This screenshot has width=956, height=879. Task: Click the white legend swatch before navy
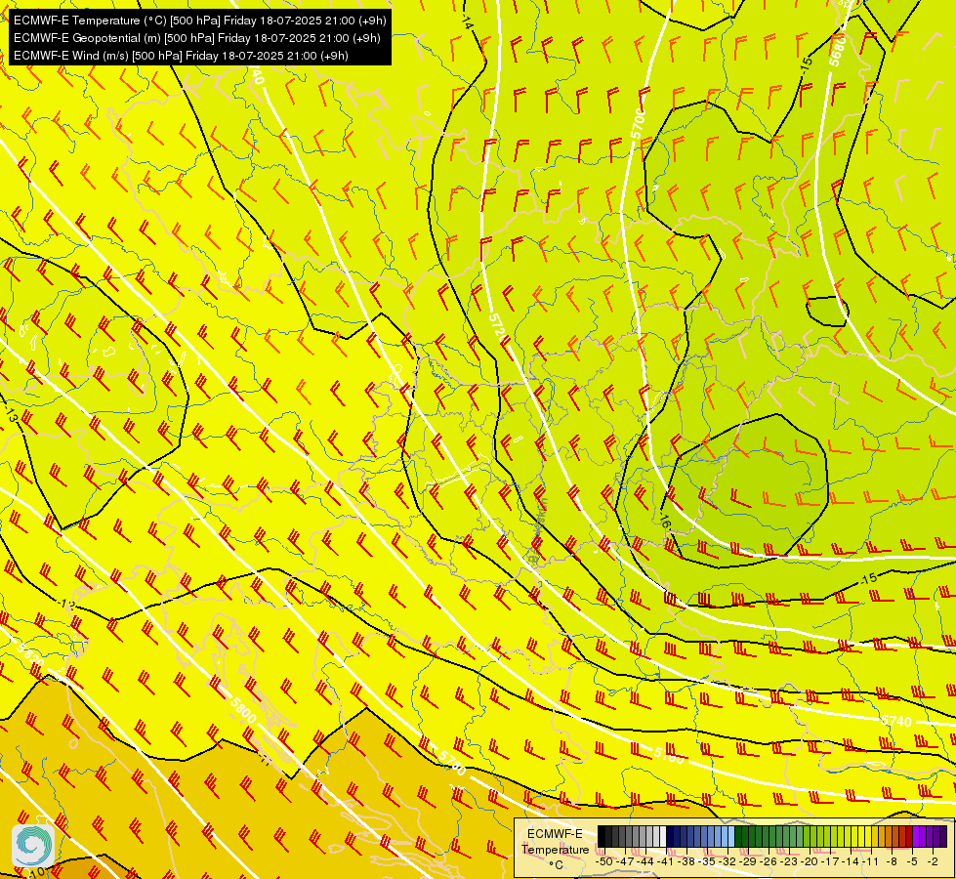663,836
